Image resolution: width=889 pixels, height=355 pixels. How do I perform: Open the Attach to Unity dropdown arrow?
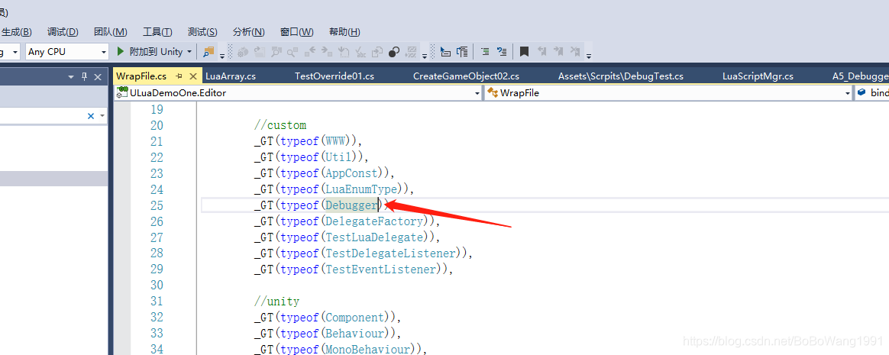tap(189, 52)
